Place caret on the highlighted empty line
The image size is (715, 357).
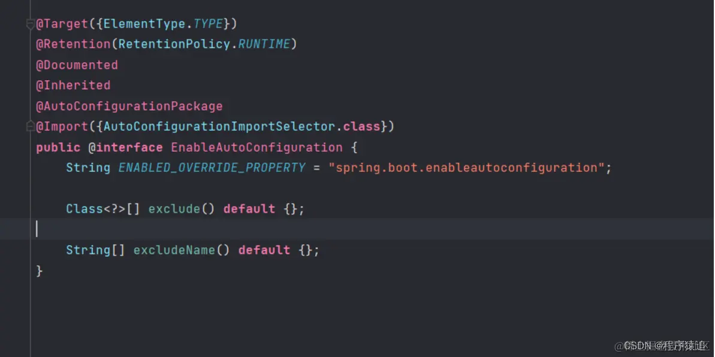357,229
